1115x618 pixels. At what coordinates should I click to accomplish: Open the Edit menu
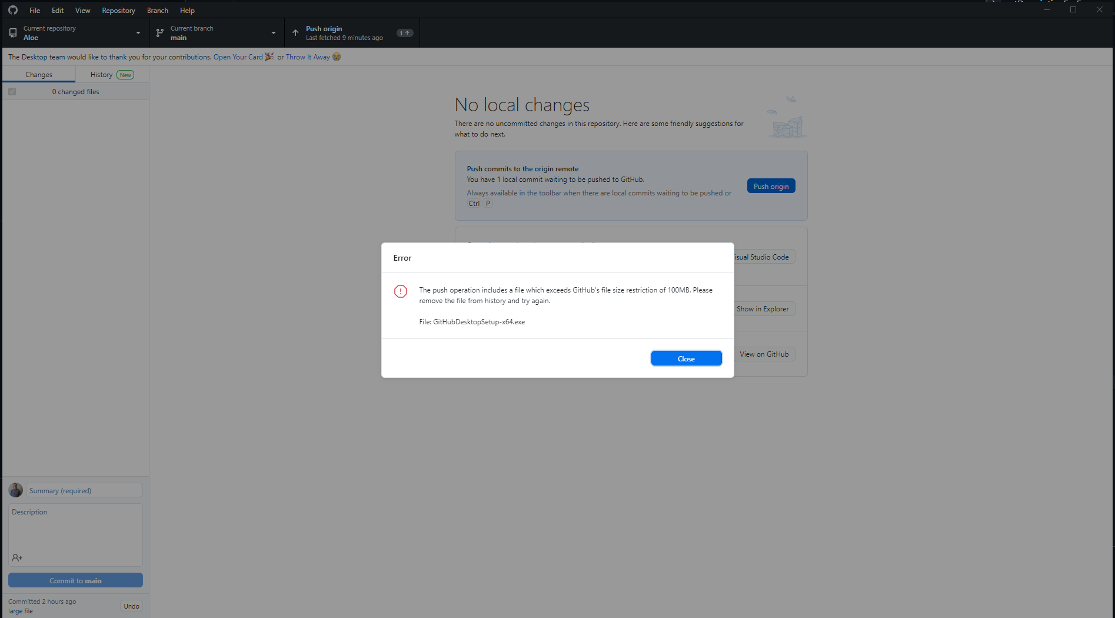coord(58,10)
